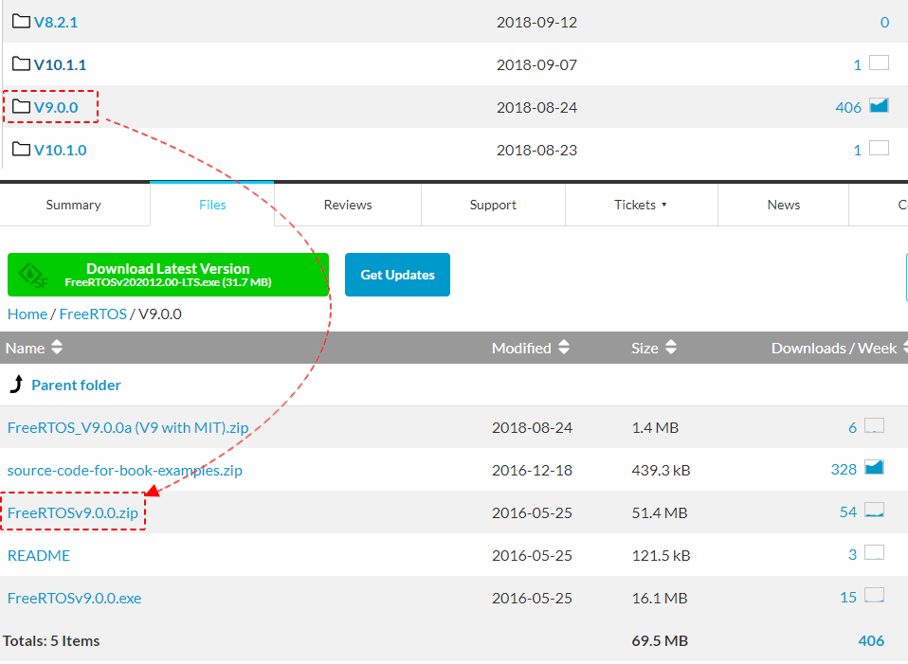Download FreeRTOSv9.0.0.exe file
908x664 pixels.
pyautogui.click(x=74, y=598)
